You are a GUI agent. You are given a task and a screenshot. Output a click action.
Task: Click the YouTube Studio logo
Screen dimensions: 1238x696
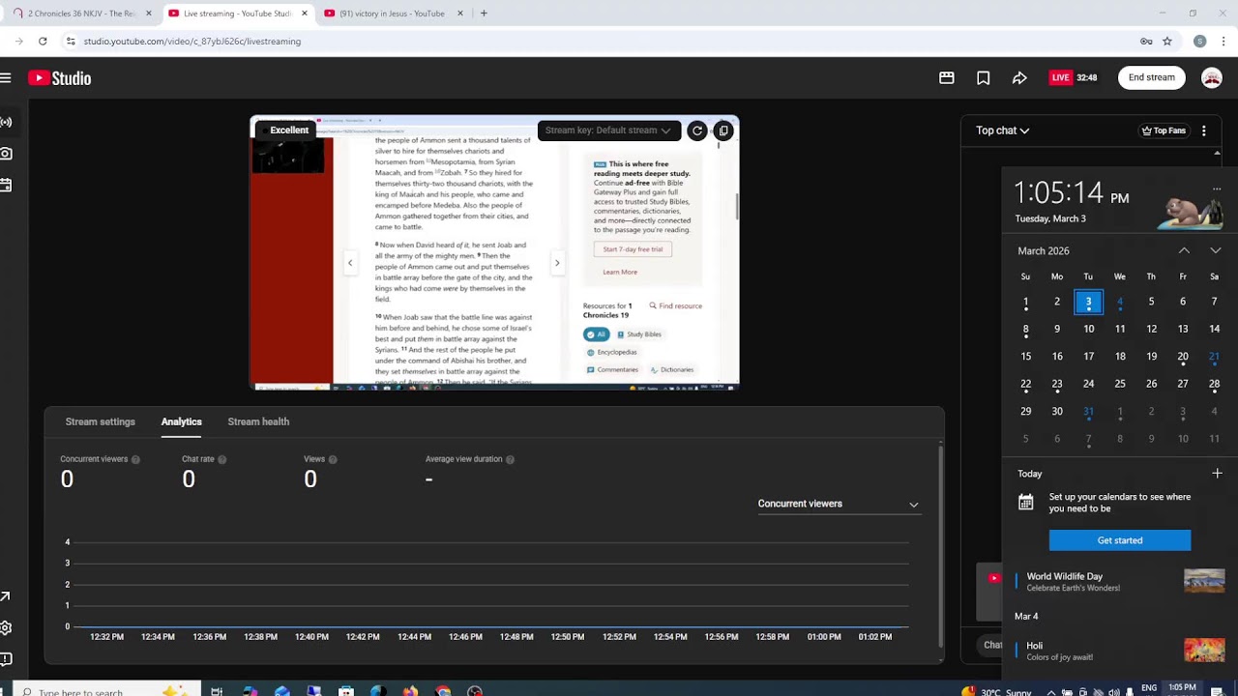pyautogui.click(x=60, y=78)
